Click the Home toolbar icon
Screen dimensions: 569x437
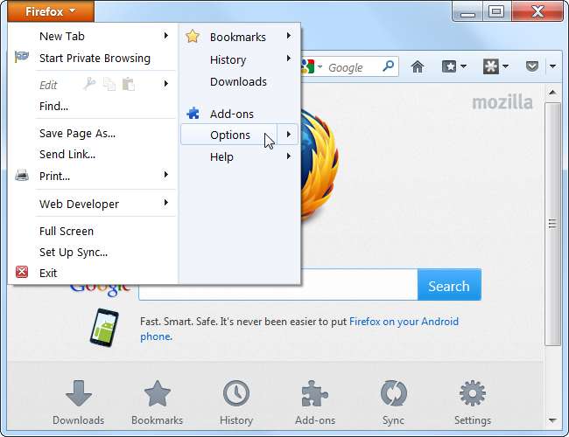418,66
